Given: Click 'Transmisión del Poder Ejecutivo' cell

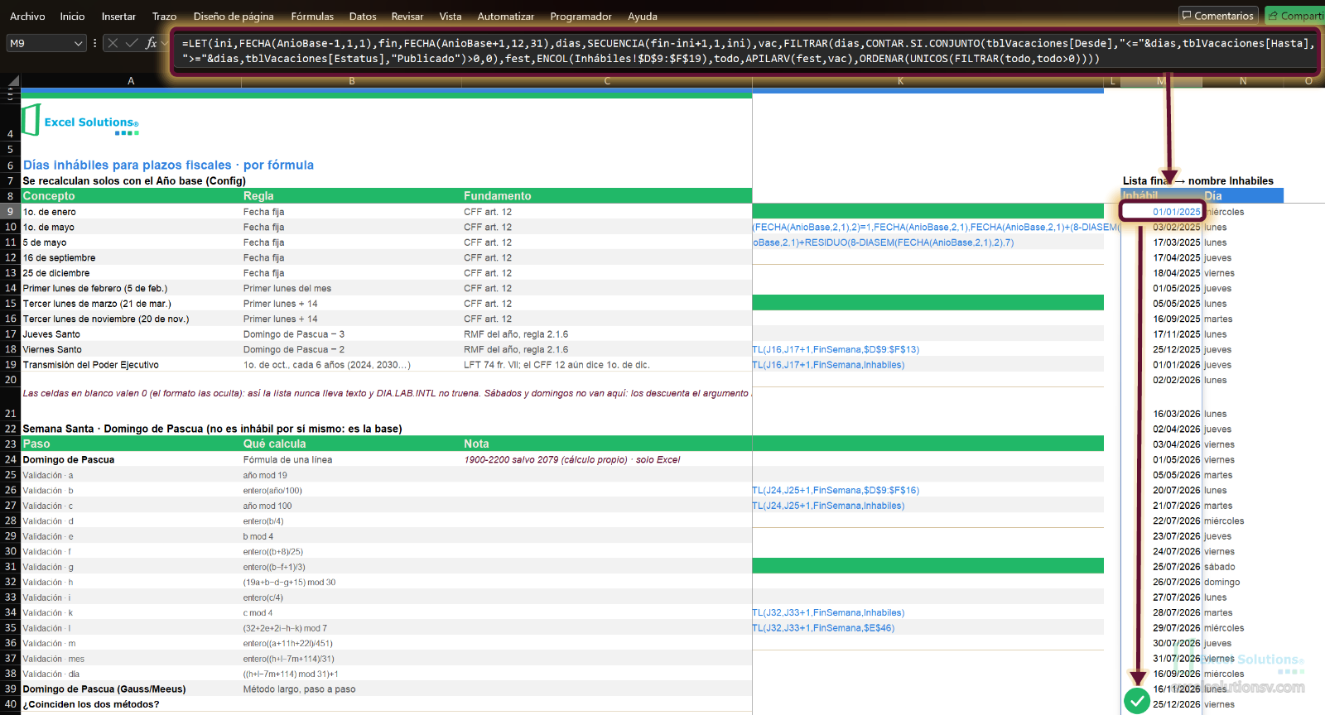Looking at the screenshot, I should [131, 365].
